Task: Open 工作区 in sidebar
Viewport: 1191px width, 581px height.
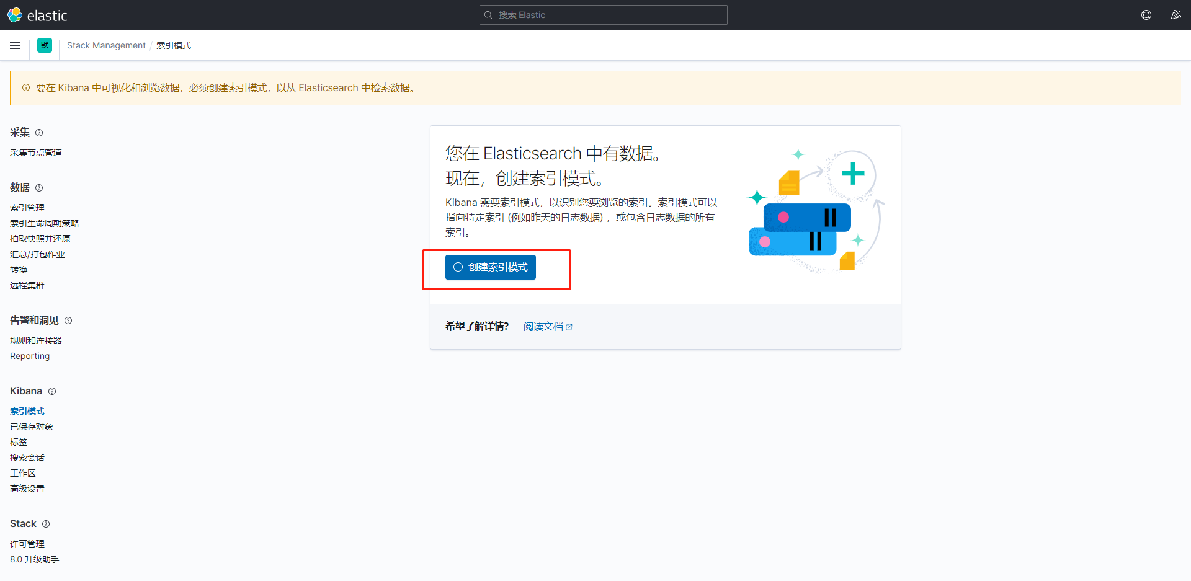Action: pos(23,473)
